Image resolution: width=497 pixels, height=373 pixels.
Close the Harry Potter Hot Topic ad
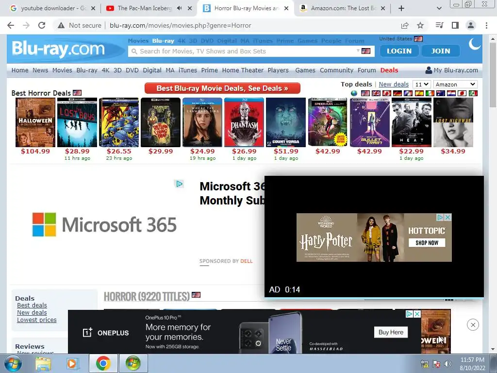click(448, 217)
